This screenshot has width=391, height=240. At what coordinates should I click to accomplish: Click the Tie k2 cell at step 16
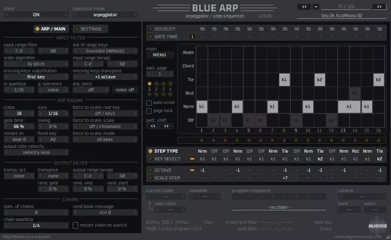click(378, 80)
